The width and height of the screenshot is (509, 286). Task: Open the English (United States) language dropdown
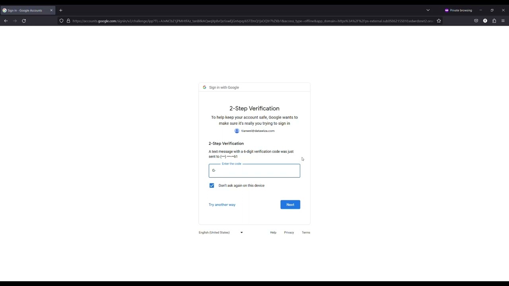point(221,232)
